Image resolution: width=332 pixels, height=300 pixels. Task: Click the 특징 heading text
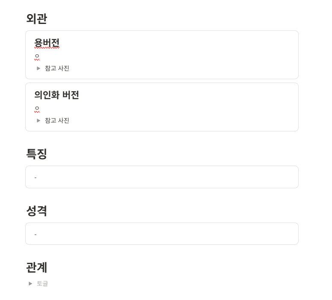coord(36,154)
